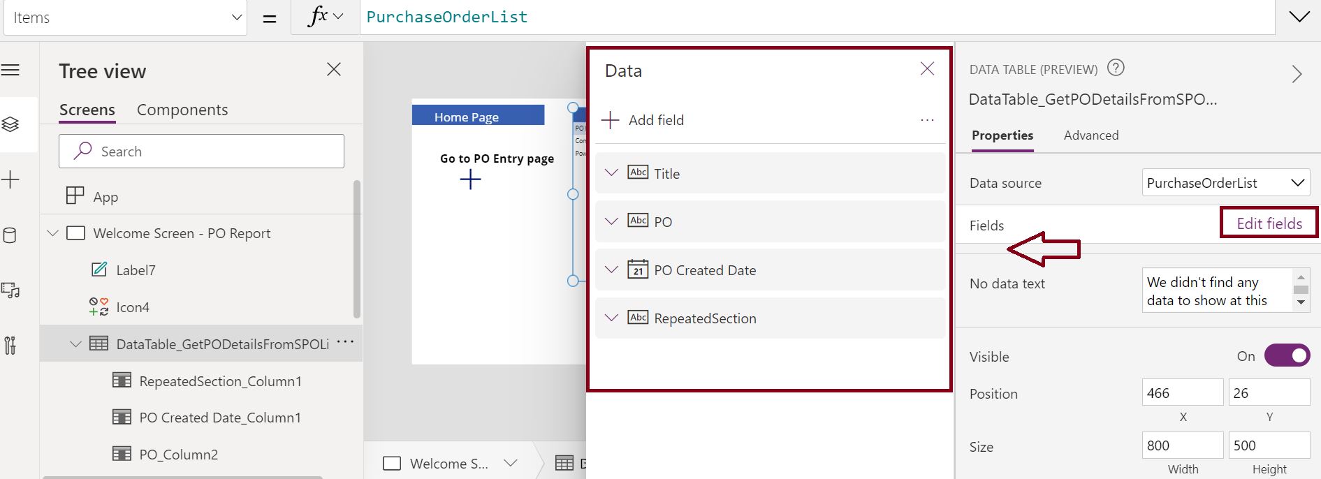Switch to the Advanced tab
1321x479 pixels.
[1091, 135]
